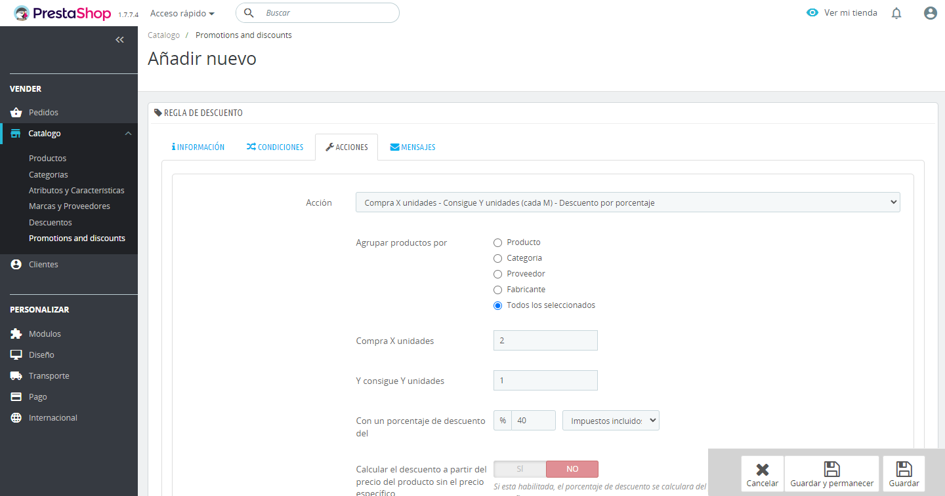Click the Pedidos basket icon
Viewport: 945px width, 496px height.
click(x=16, y=113)
